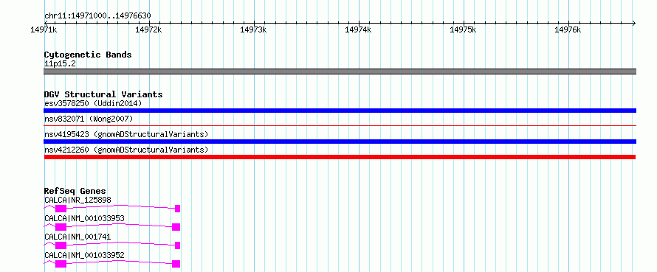The width and height of the screenshot is (657, 272).
Task: Open the CALCA|NM_001741 transcript label
Action: click(x=78, y=237)
